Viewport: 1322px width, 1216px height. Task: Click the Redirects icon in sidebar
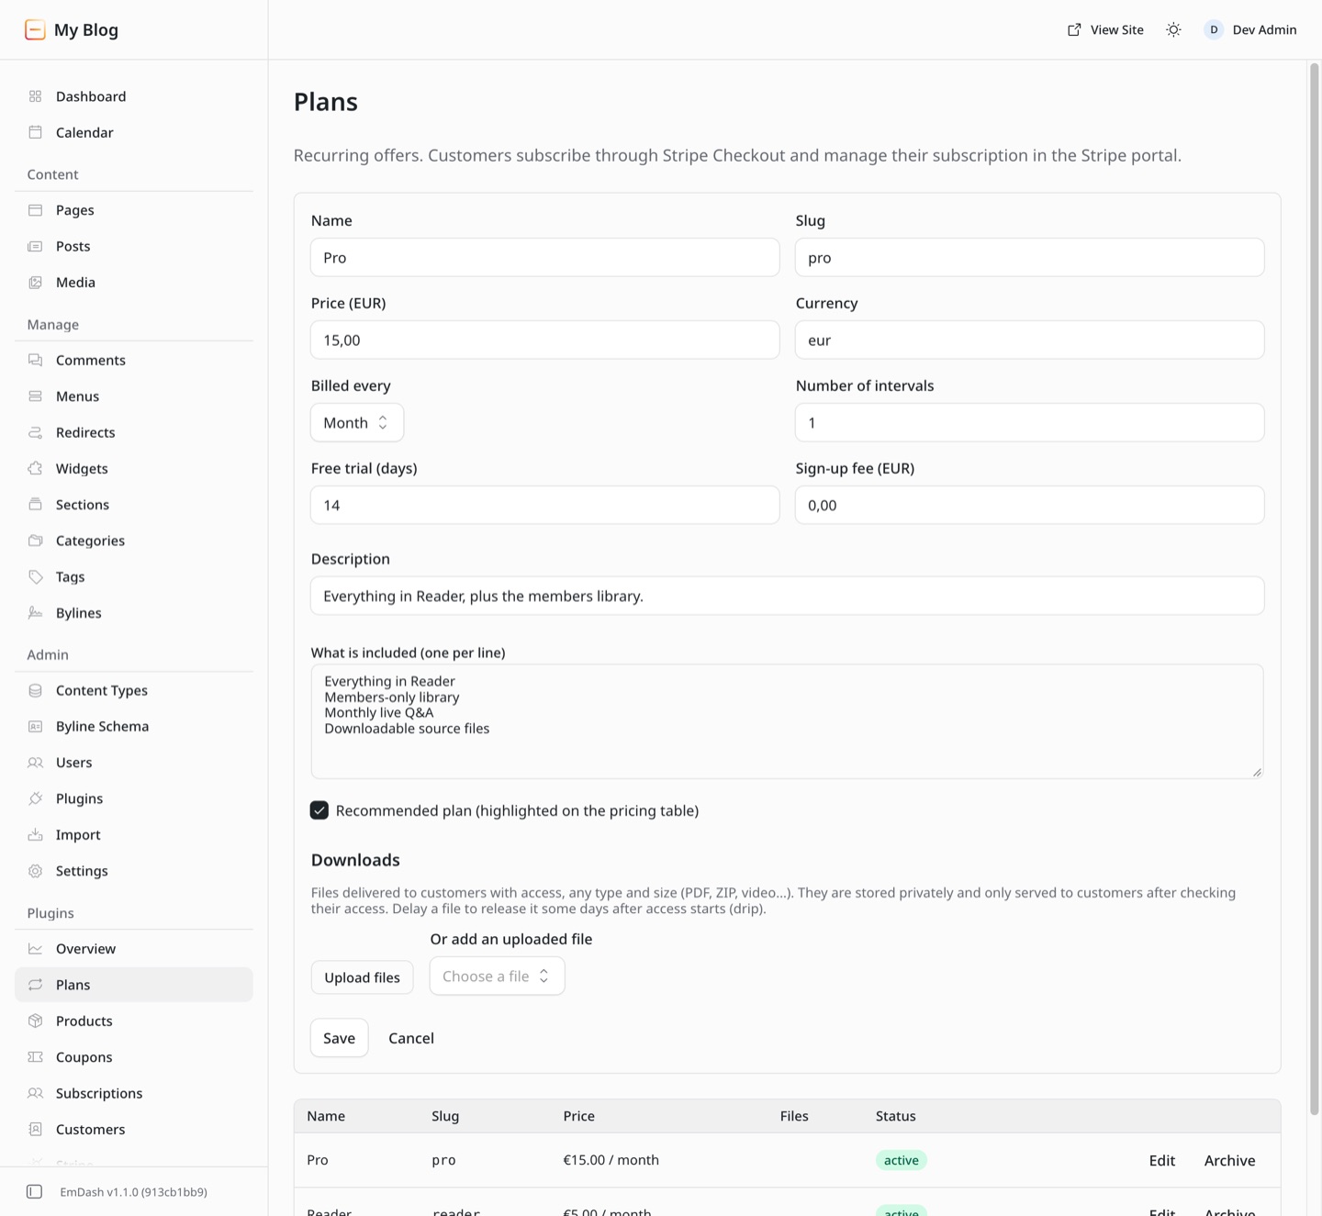pos(36,432)
